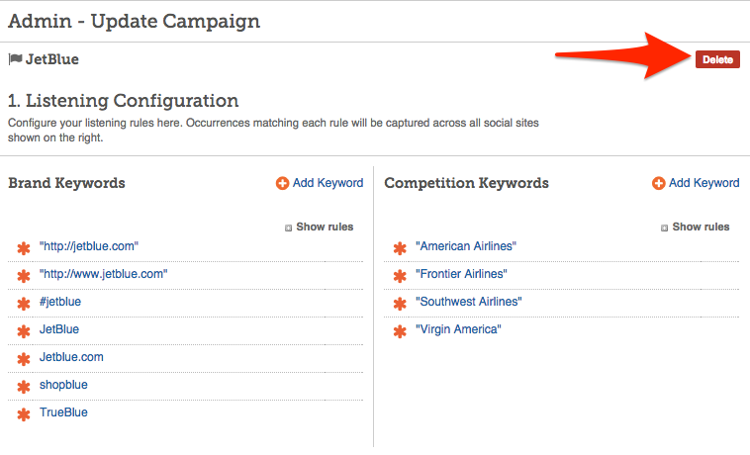The width and height of the screenshot is (750, 455).
Task: Click the plus icon for Brand Keywords
Action: click(x=282, y=183)
